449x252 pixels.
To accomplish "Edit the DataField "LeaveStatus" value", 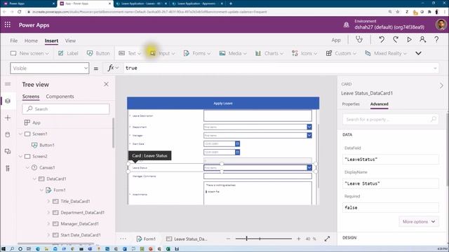I will [391, 160].
